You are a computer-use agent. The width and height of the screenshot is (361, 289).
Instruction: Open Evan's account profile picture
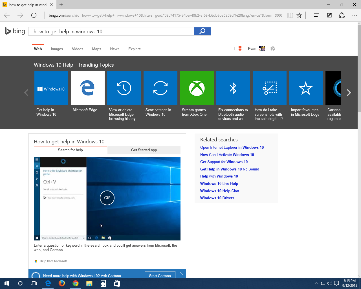tap(262, 49)
